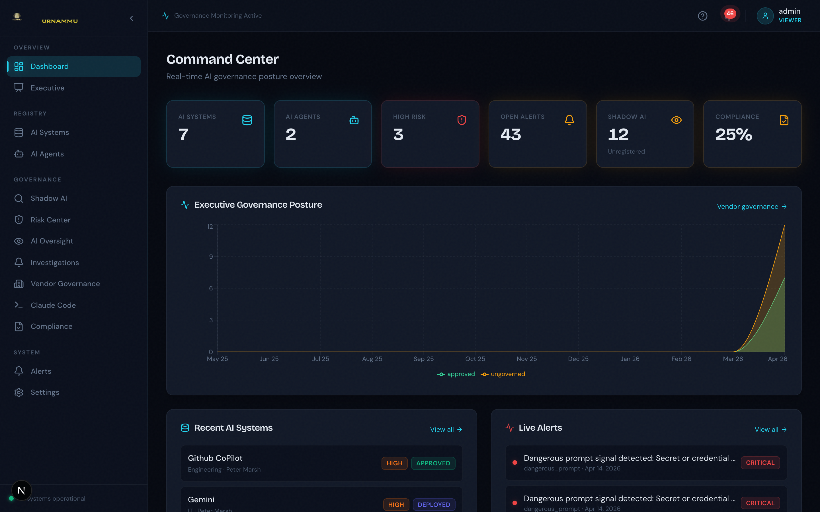Open the admin VIEWER account profile
This screenshot has width=820, height=512.
(x=779, y=16)
